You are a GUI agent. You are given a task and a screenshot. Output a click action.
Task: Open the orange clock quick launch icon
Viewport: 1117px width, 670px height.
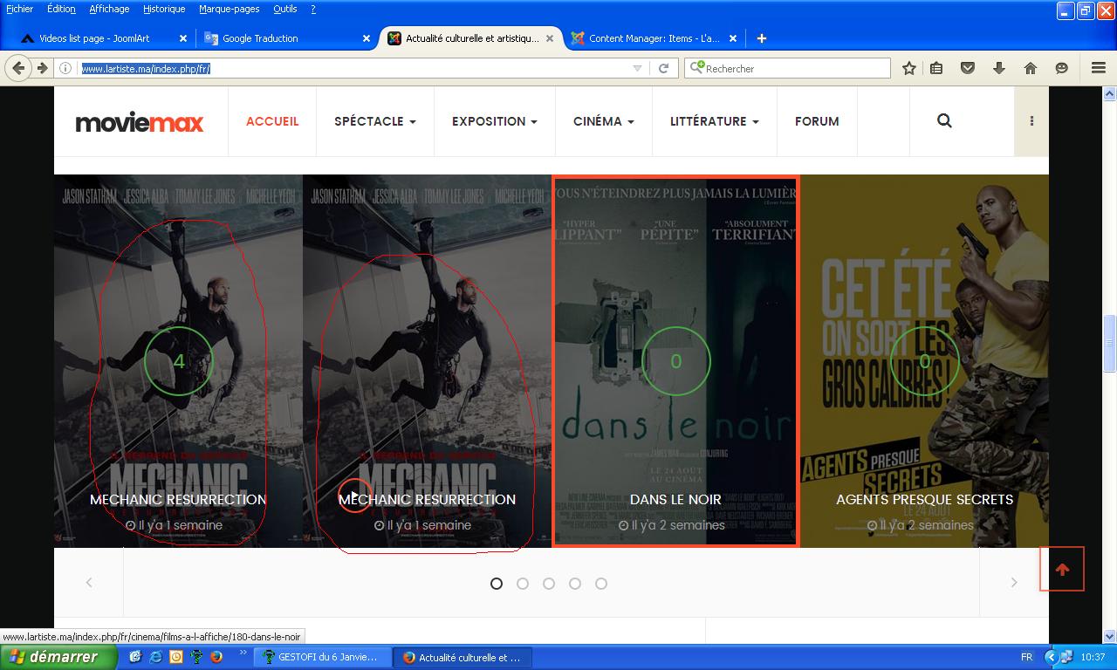tap(176, 657)
